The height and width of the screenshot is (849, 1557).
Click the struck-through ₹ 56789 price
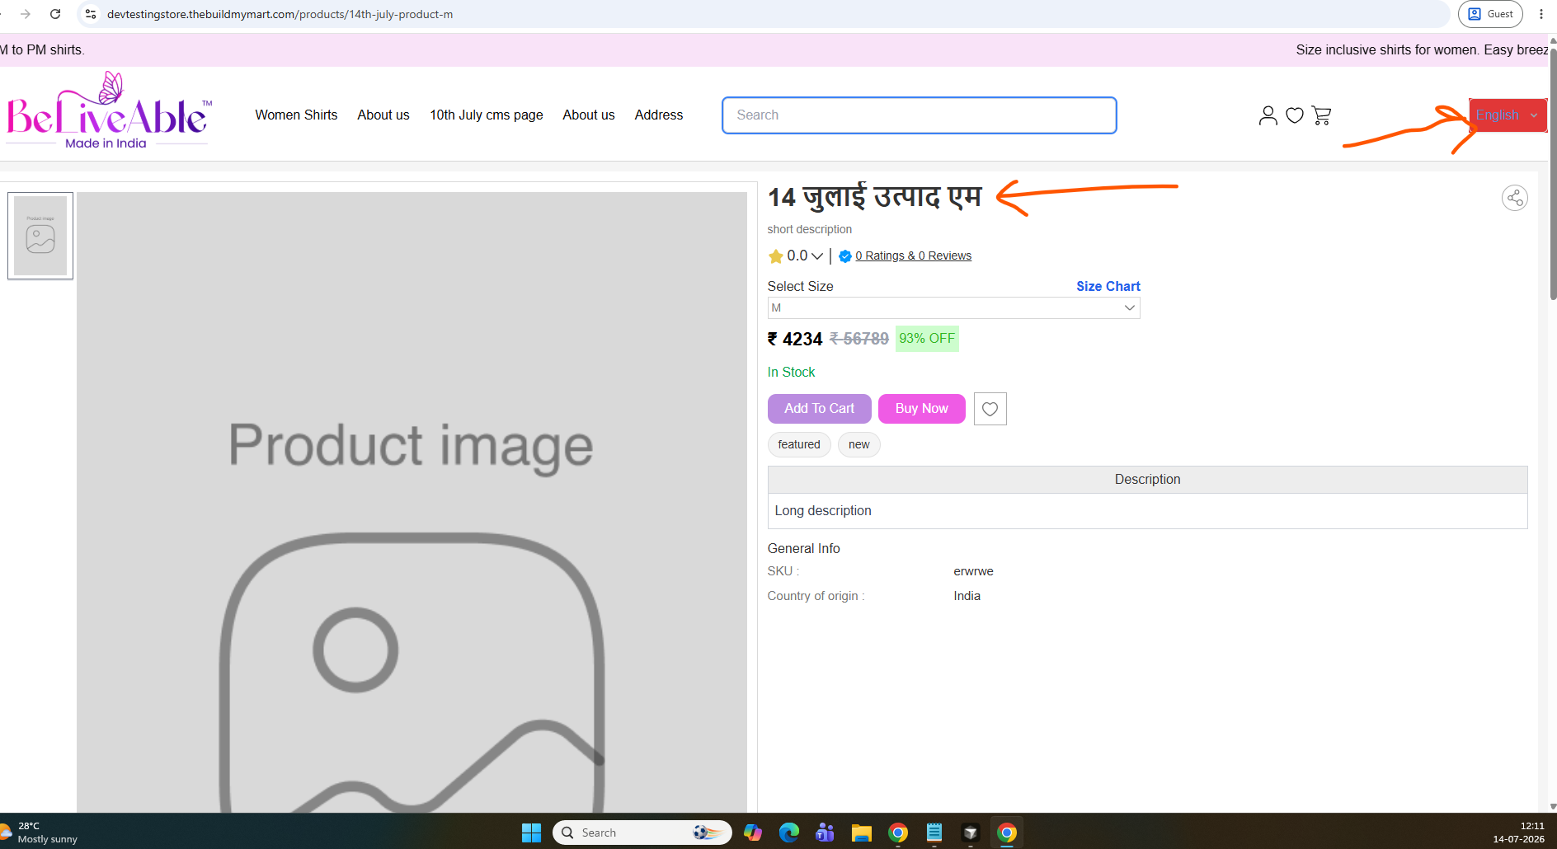tap(859, 339)
